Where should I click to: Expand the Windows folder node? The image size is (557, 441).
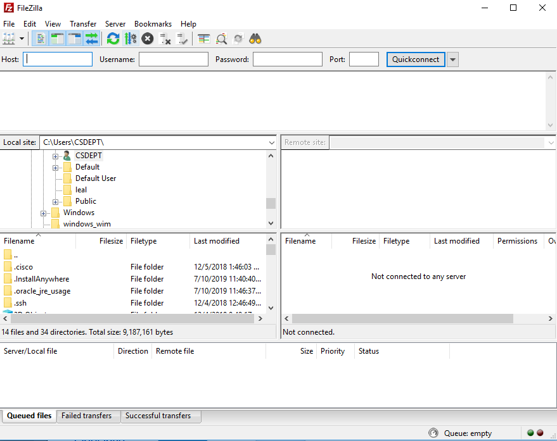click(x=43, y=213)
